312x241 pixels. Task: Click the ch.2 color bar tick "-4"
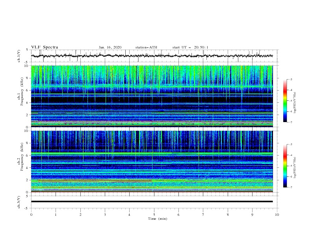click(290, 155)
